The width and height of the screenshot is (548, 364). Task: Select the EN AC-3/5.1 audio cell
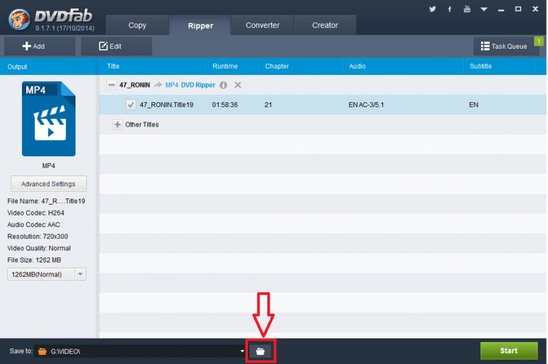[366, 105]
